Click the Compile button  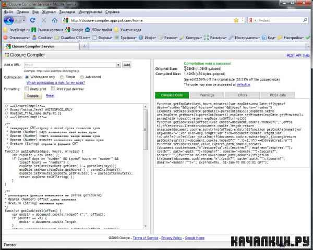point(33,96)
